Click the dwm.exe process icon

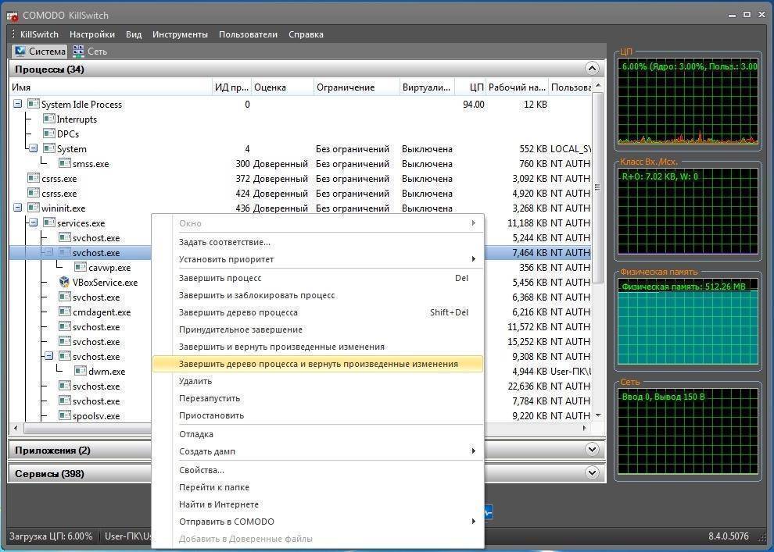click(80, 372)
